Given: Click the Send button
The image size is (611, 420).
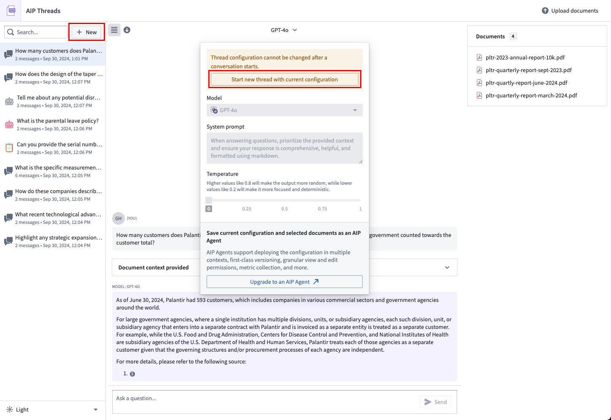Looking at the screenshot, I should tap(436, 402).
